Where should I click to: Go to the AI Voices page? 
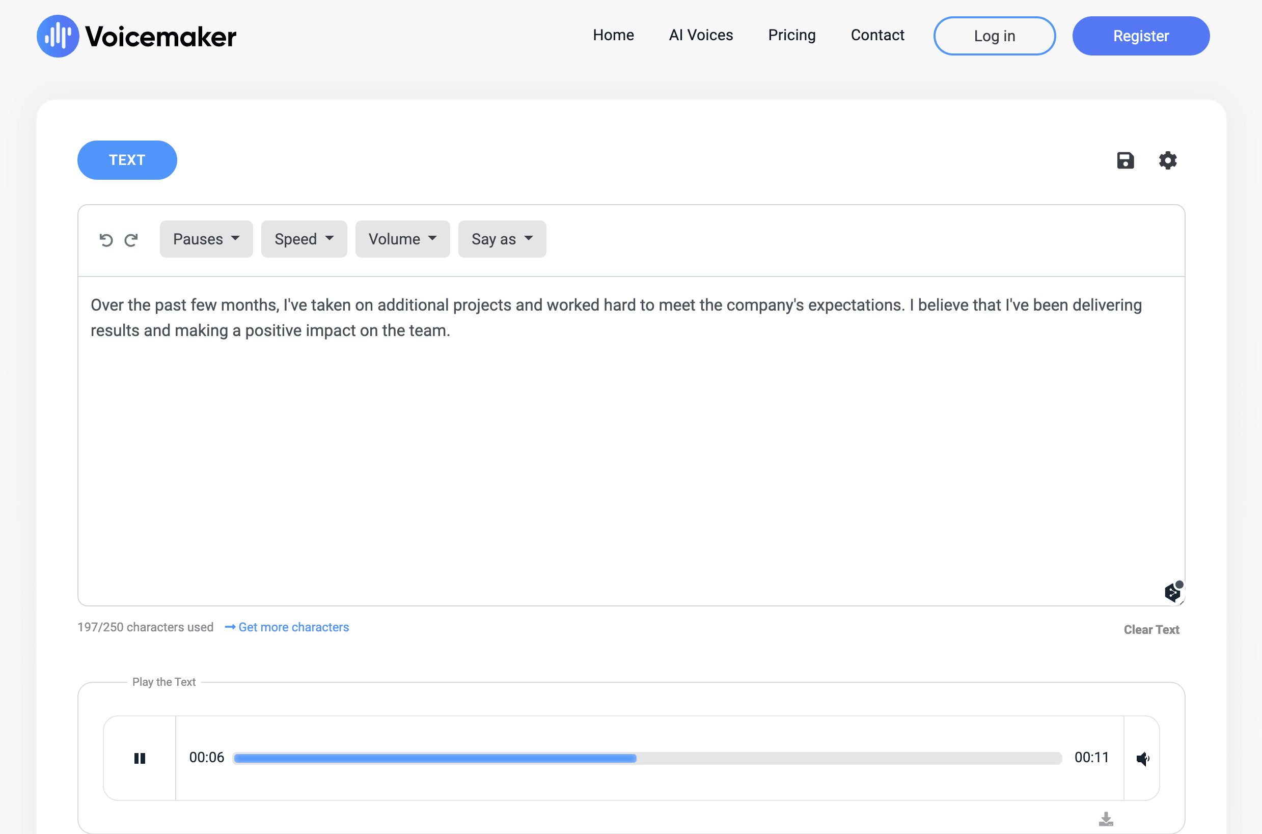pyautogui.click(x=701, y=35)
